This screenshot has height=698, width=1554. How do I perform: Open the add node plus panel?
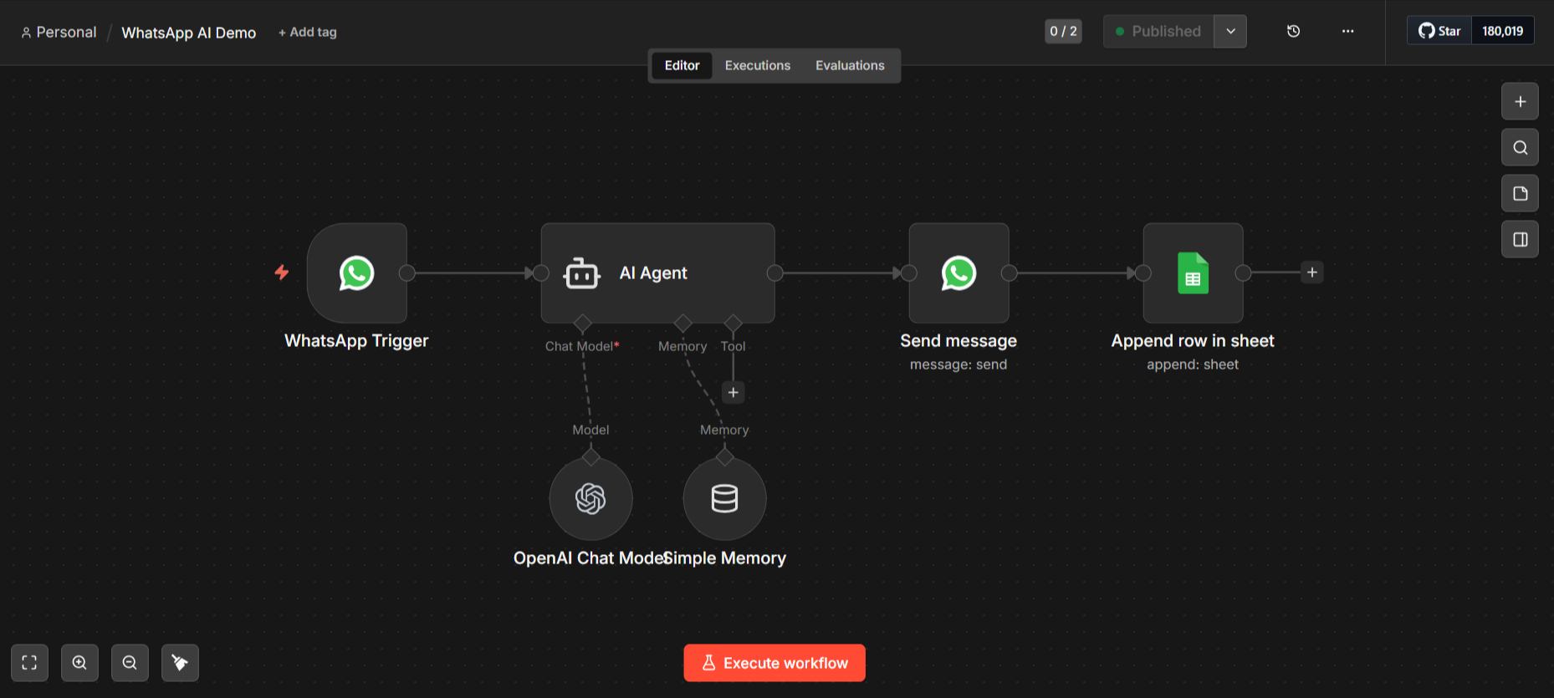coord(1520,102)
